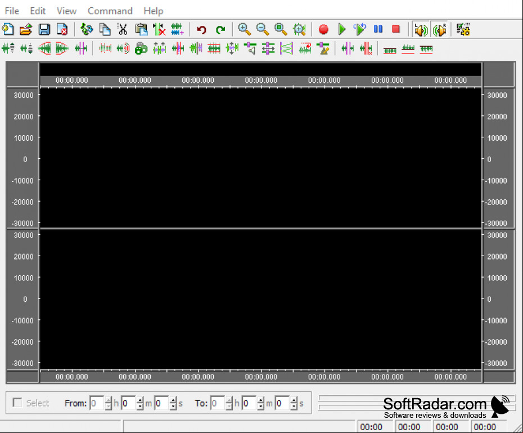The height and width of the screenshot is (433, 523).
Task: Paste from clipboard icon
Action: tap(141, 29)
